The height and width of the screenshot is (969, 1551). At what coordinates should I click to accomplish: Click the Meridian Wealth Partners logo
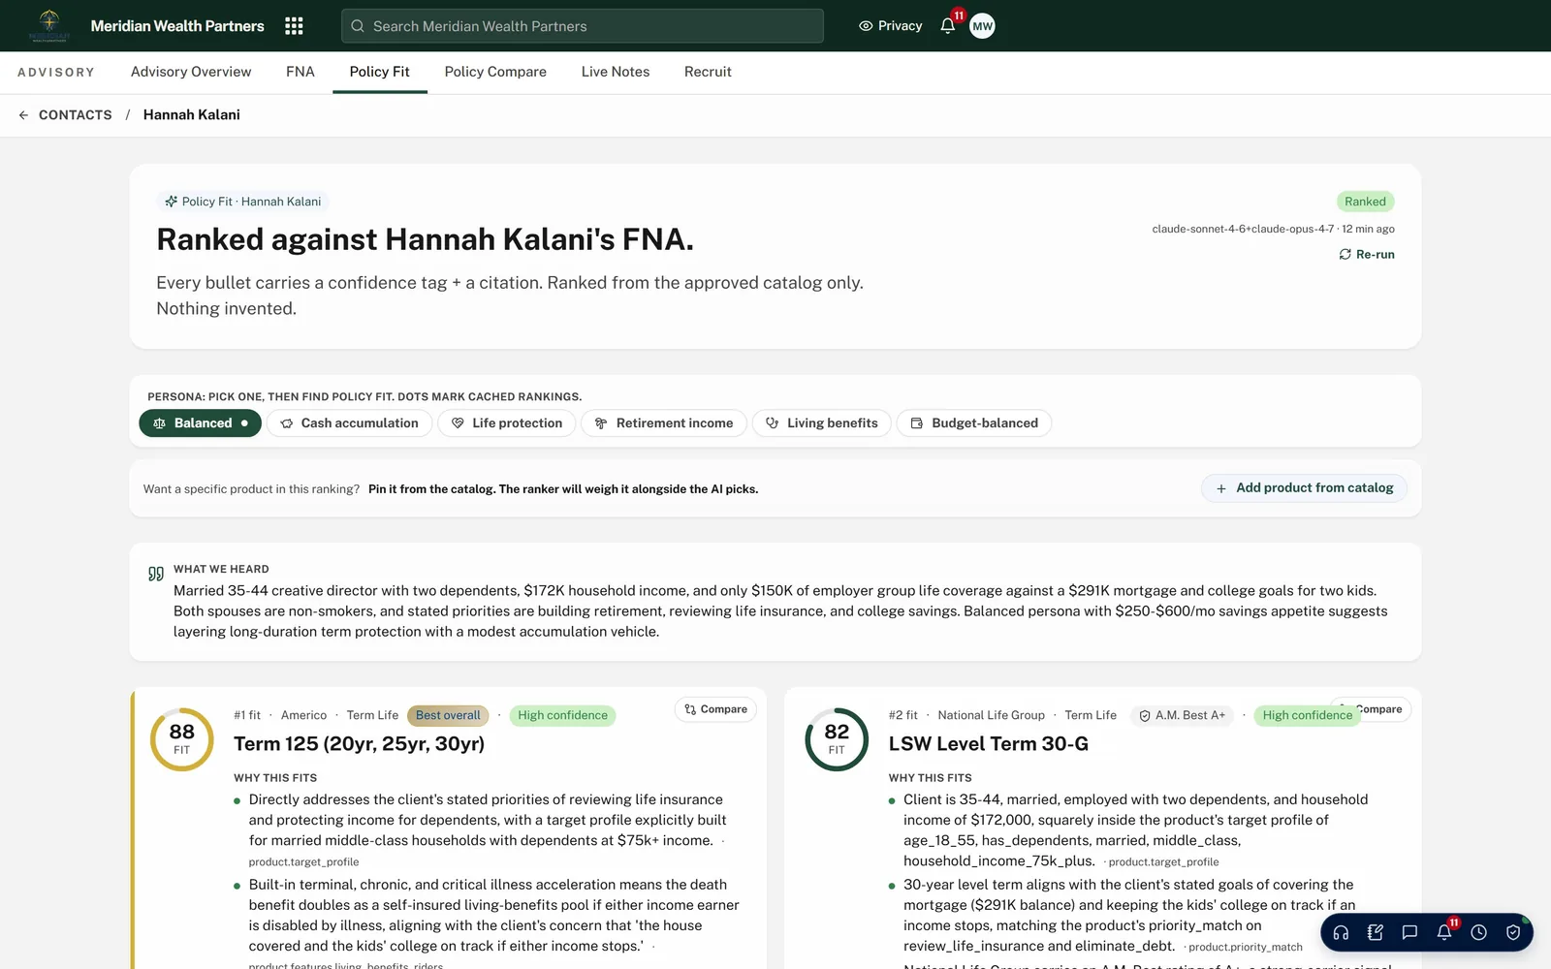click(48, 25)
